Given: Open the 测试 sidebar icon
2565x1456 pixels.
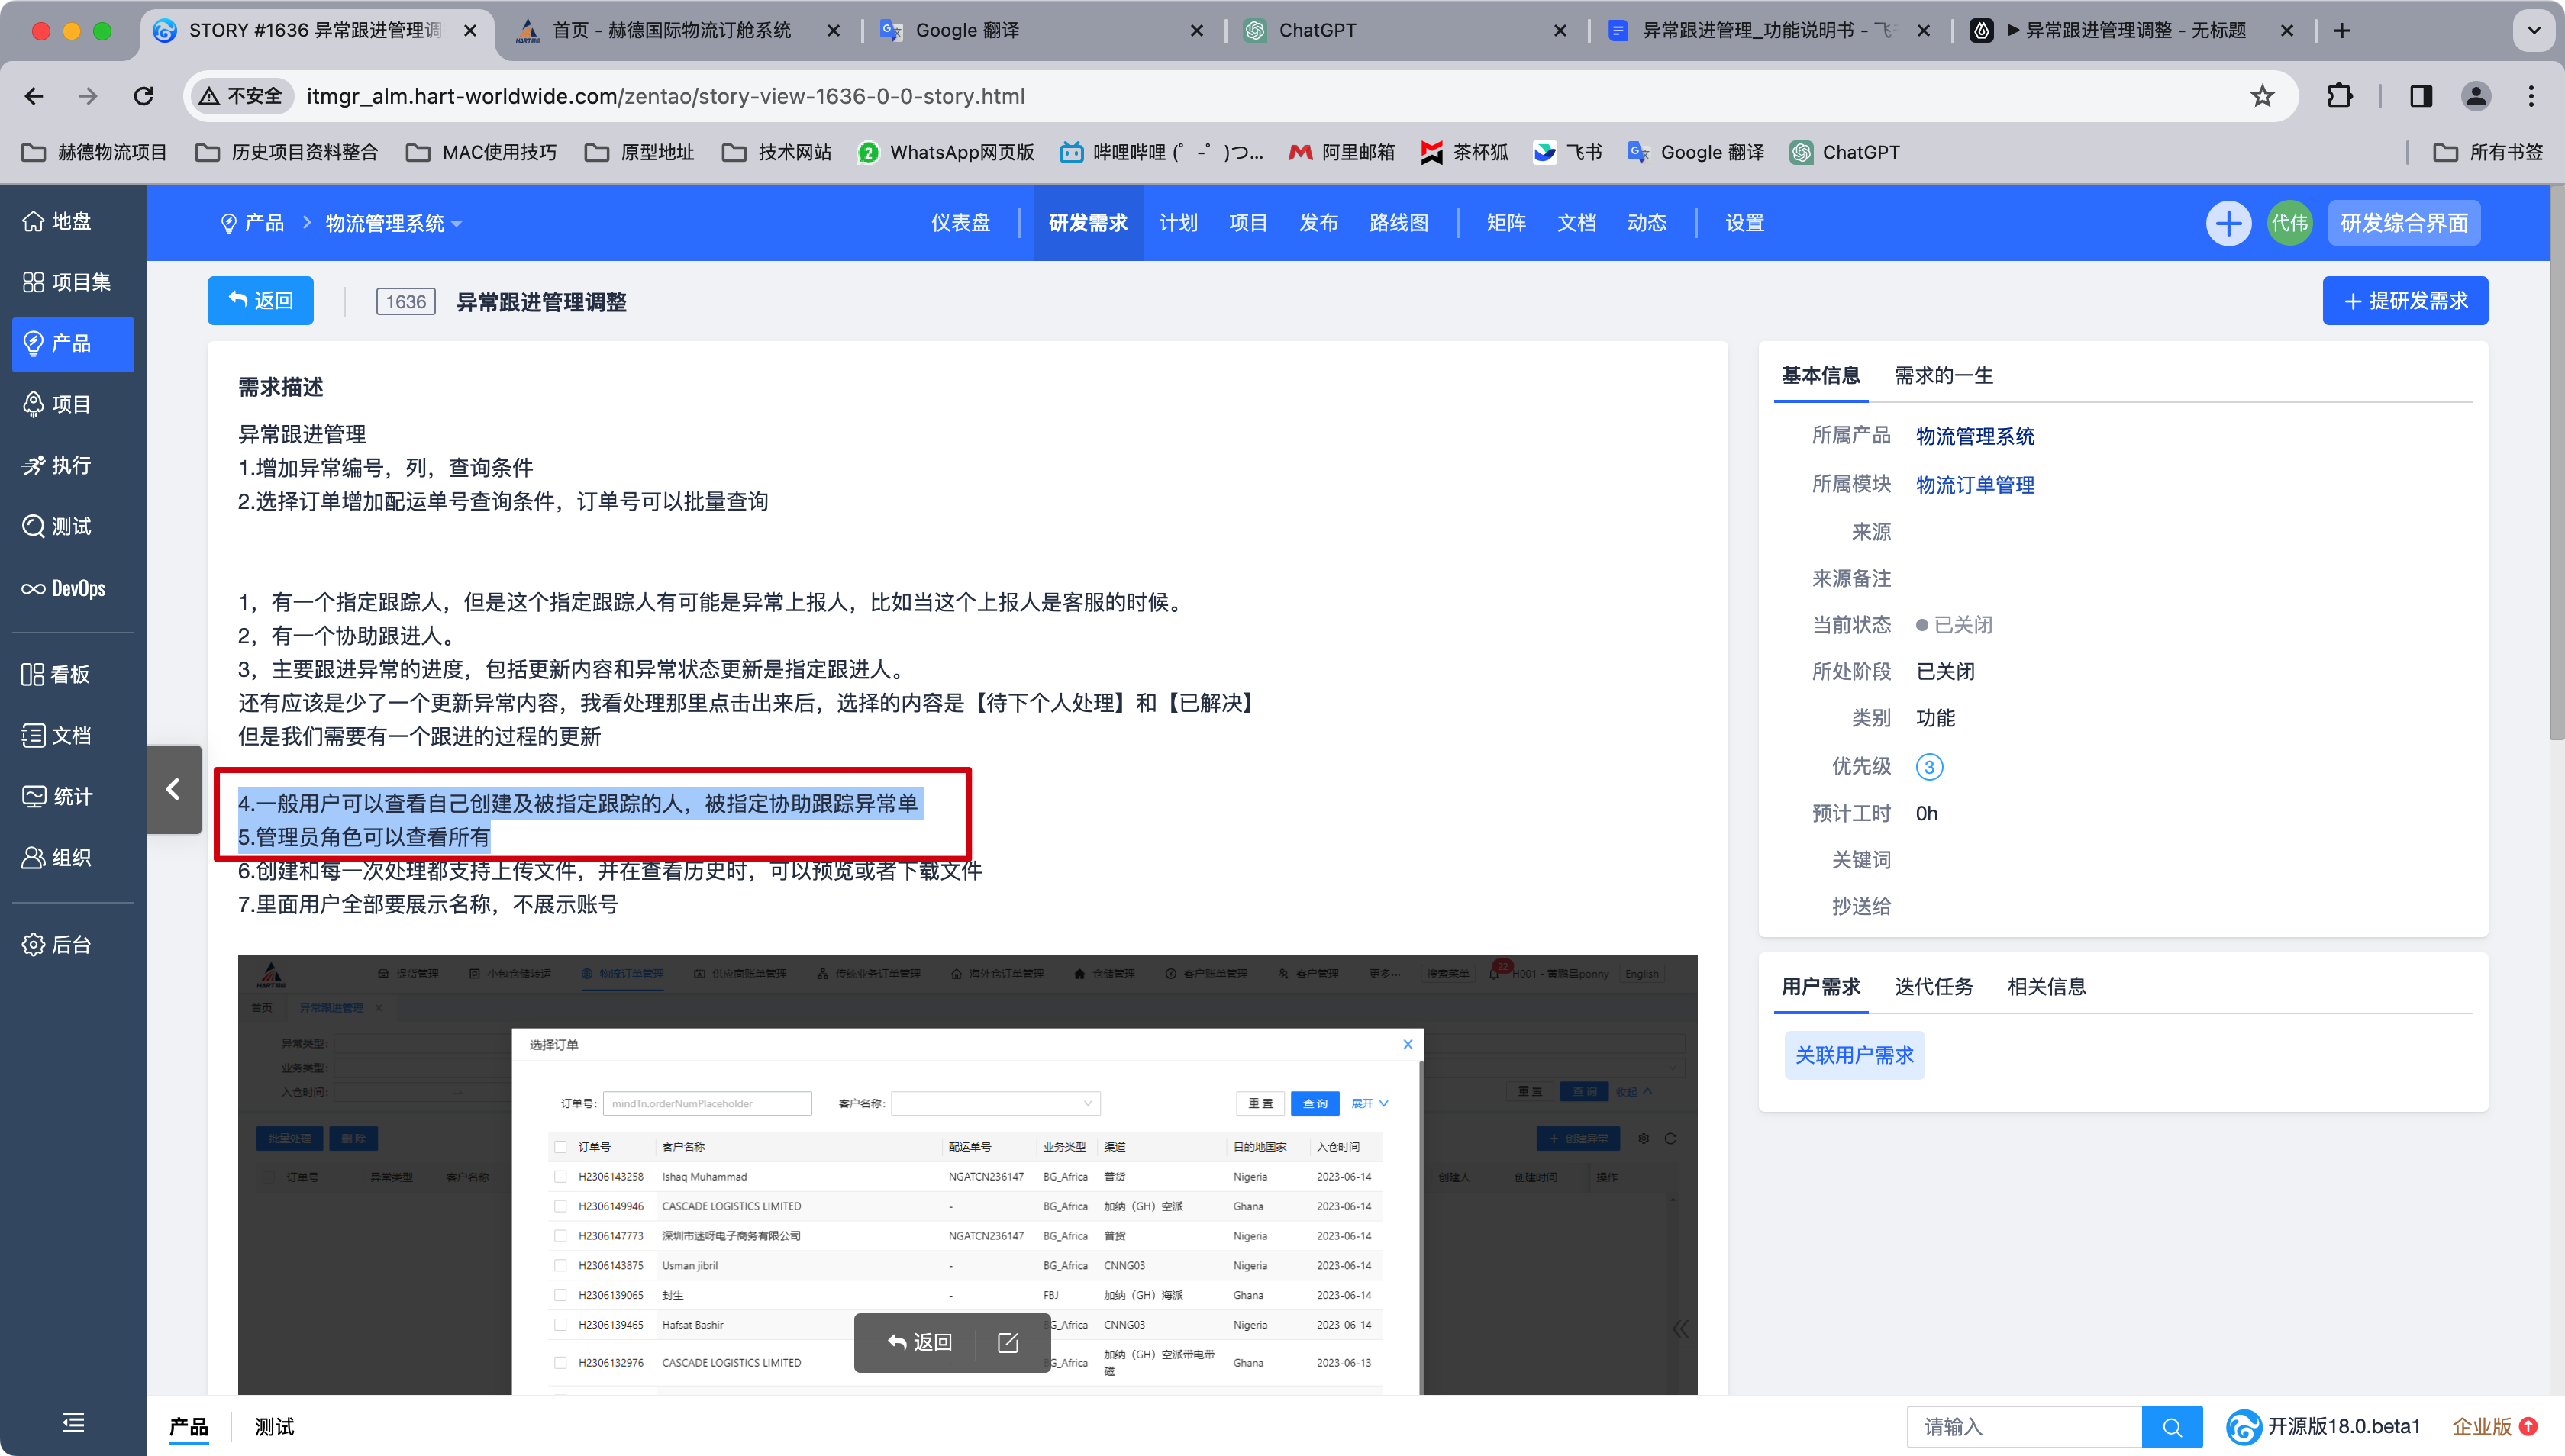Looking at the screenshot, I should 34,526.
